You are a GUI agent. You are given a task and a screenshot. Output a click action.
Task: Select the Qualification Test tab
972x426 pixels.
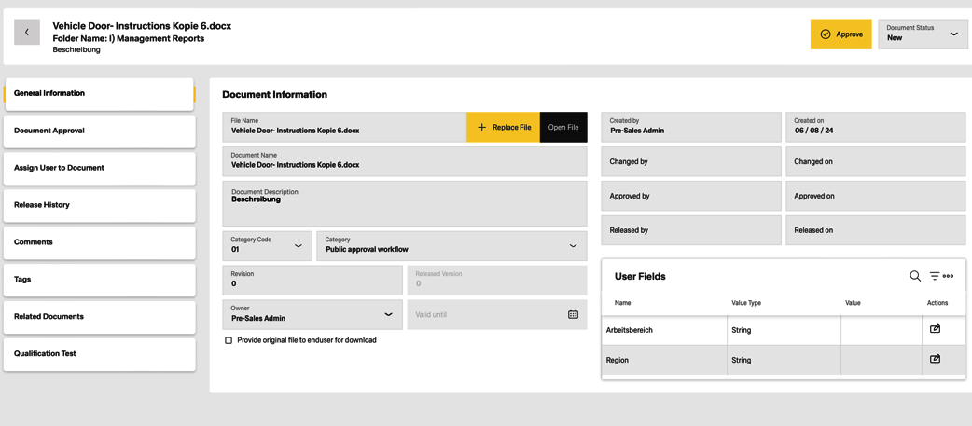coord(100,354)
